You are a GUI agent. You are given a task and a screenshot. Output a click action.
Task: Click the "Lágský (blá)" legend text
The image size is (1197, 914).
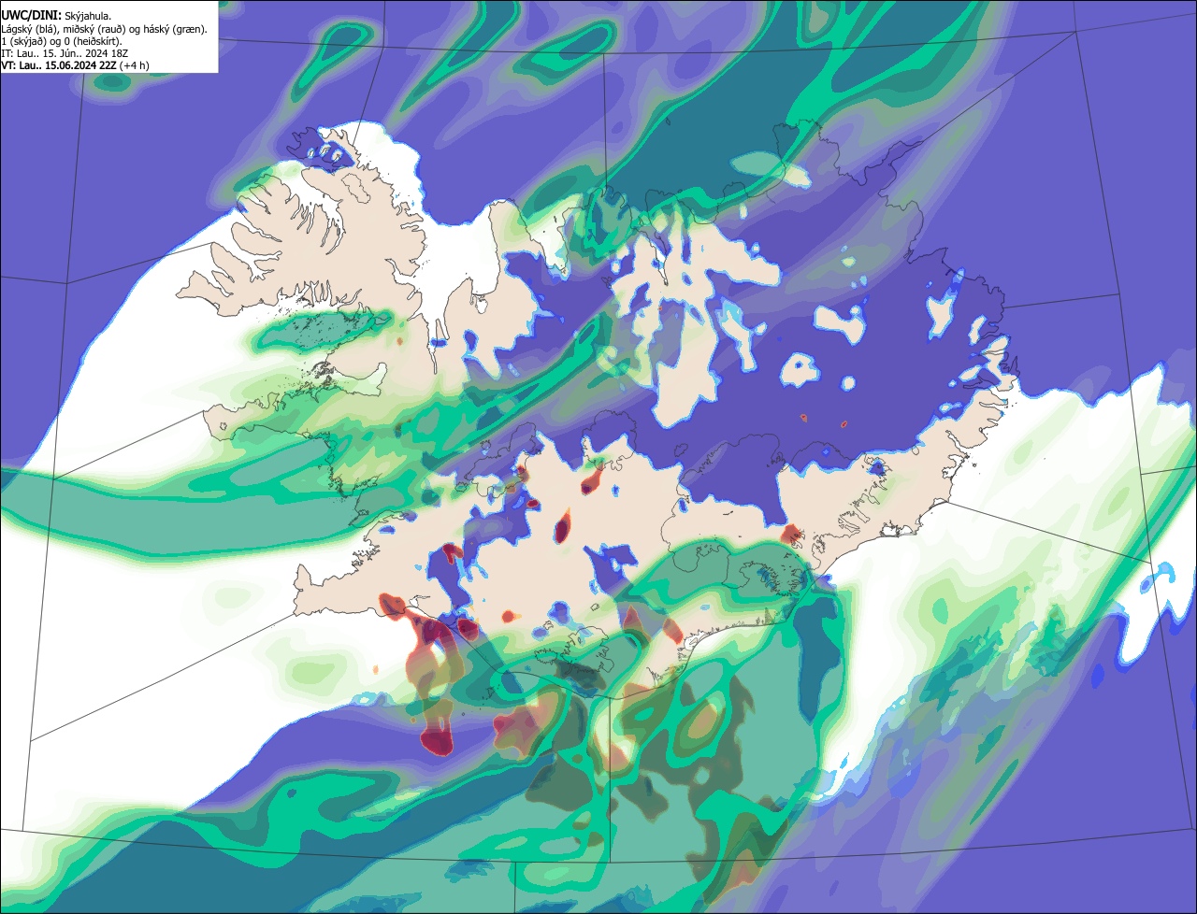click(29, 29)
